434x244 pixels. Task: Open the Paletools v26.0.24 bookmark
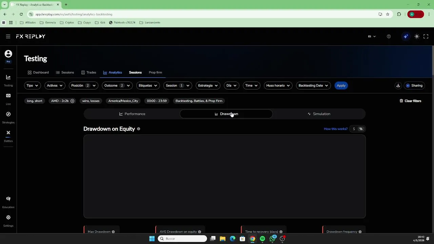(x=122, y=23)
